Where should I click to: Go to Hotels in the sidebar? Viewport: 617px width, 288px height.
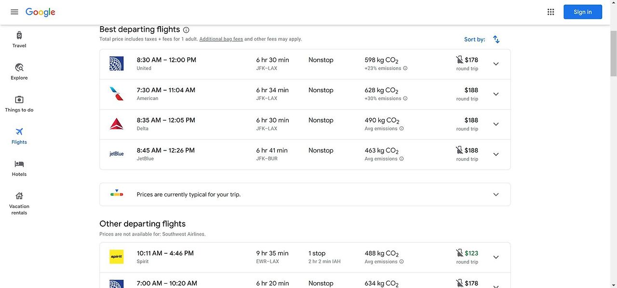coord(19,168)
